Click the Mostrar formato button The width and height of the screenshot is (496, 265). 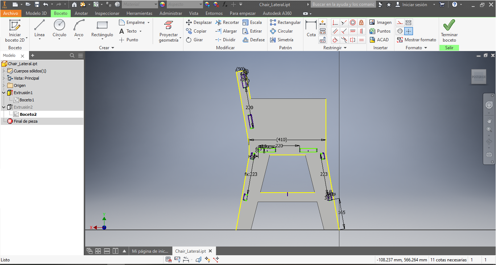417,40
